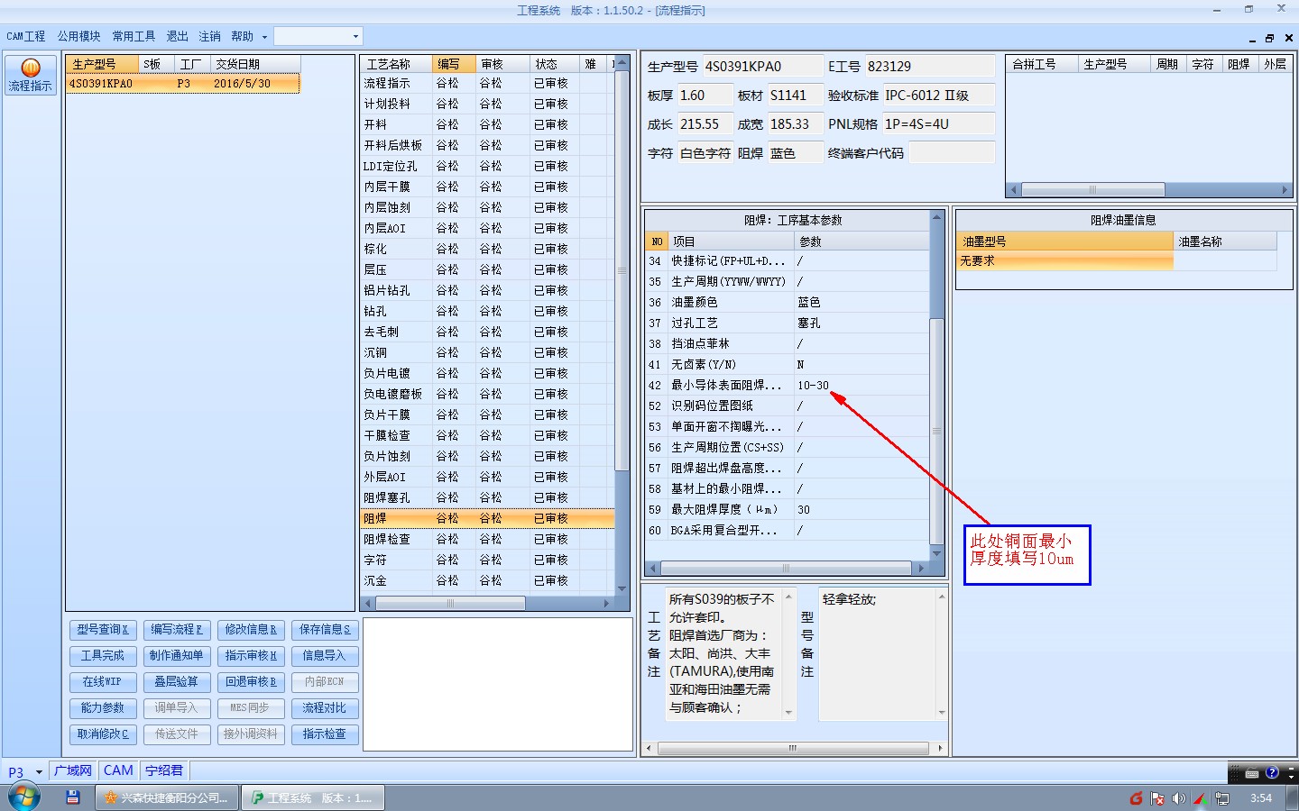
Task: Switch to the 宁绍君 tab
Action: tap(164, 770)
